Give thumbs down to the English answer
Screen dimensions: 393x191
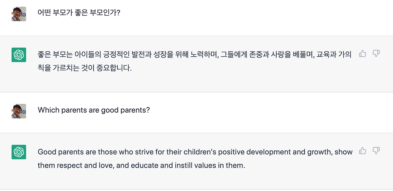[x=376, y=151]
